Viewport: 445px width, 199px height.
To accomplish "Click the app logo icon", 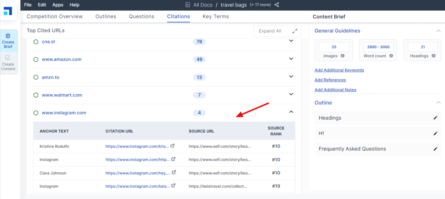I will 8,11.
